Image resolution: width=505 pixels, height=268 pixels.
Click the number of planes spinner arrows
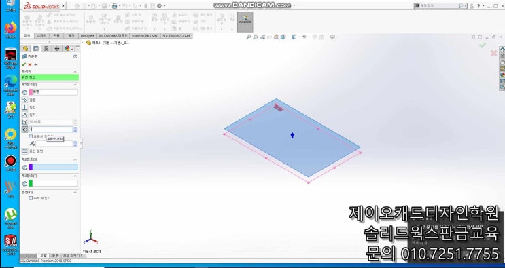(x=75, y=144)
